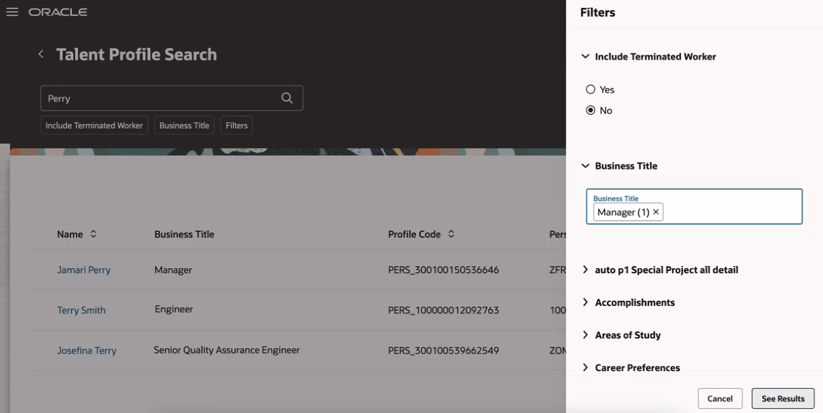The image size is (823, 413).
Task: Expand the Career Preferences section
Action: [585, 367]
